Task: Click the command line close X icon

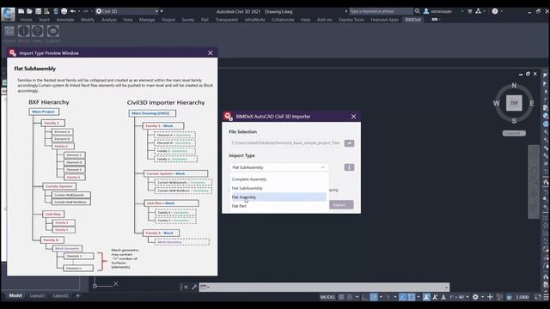Action: pyautogui.click(x=186, y=288)
